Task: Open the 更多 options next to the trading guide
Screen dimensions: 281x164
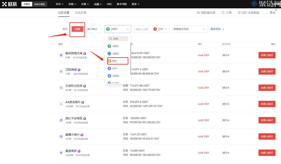Action: click(x=271, y=13)
